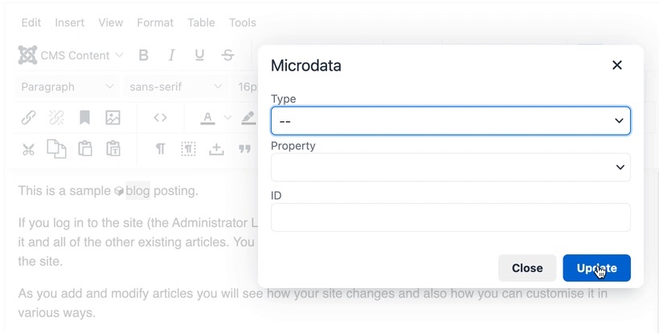Click the background highlight color icon
Viewport: 659px width, 333px height.
(x=249, y=118)
